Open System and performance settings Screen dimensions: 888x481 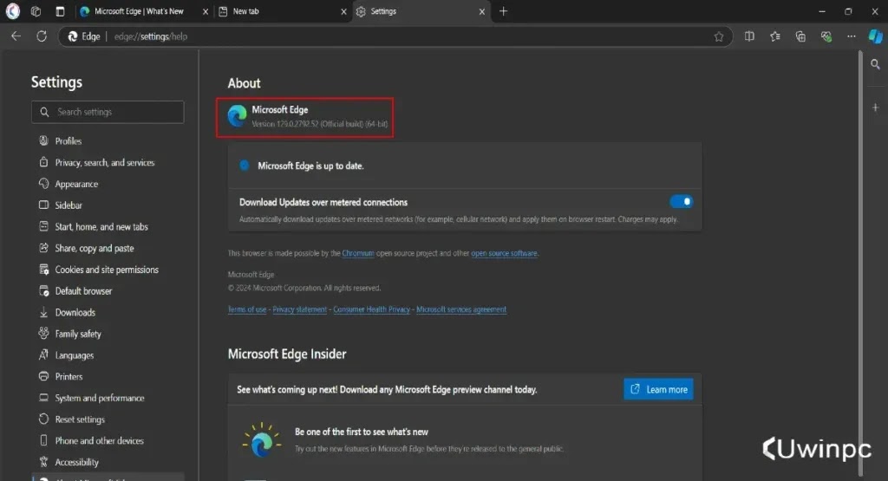(99, 399)
